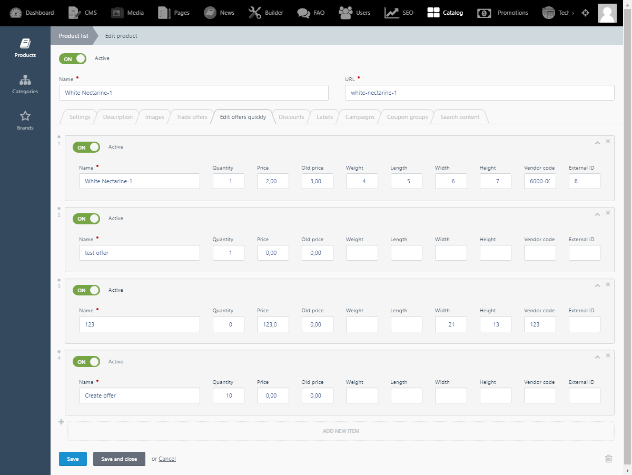Viewport: 632px width, 475px height.
Task: Click the Save button
Action: tap(73, 459)
